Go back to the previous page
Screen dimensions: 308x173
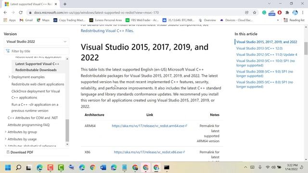[5, 12]
